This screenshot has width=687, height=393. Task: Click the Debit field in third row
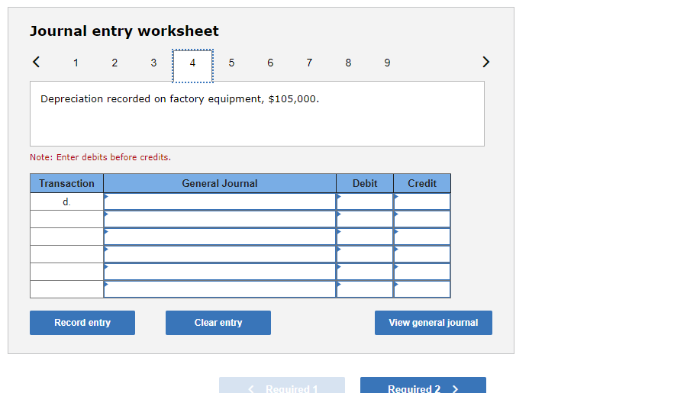tap(365, 237)
